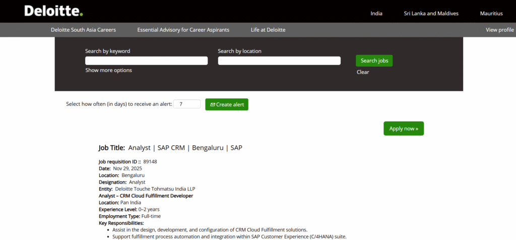Open the Life at Deloitte menu item
This screenshot has height=240, width=516.
[x=268, y=30]
